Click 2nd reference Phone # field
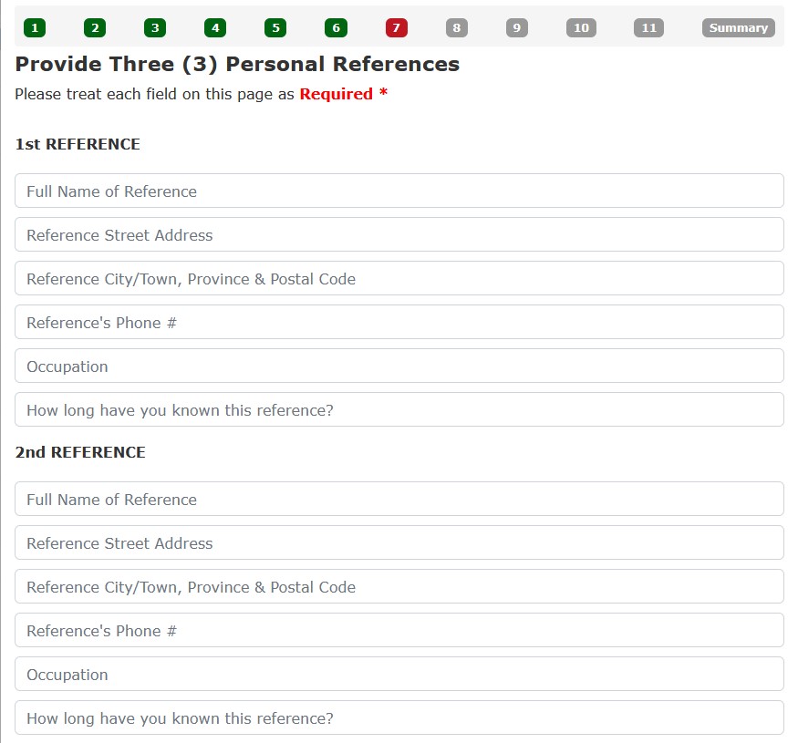 tap(399, 631)
